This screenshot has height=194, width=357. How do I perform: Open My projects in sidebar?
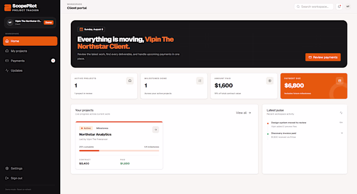coord(30,51)
